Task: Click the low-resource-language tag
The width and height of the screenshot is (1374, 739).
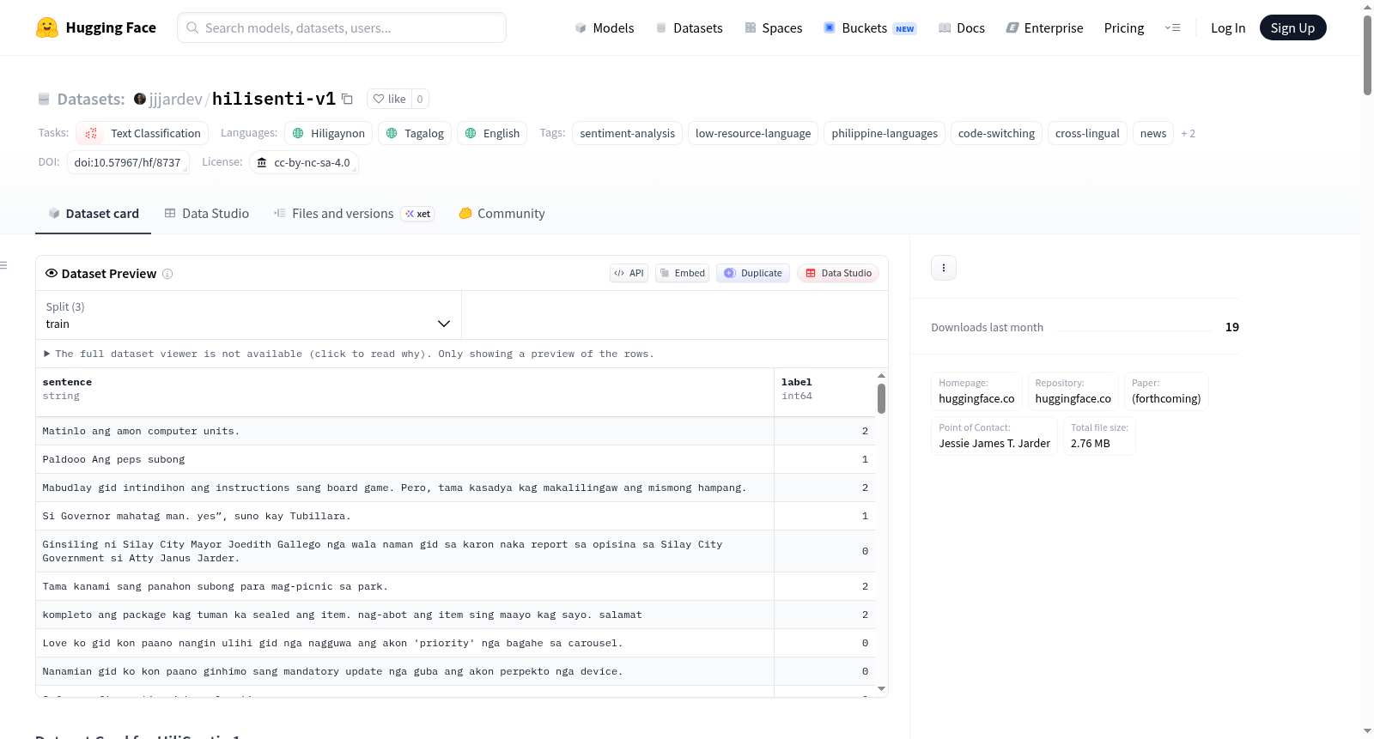Action: [x=753, y=133]
